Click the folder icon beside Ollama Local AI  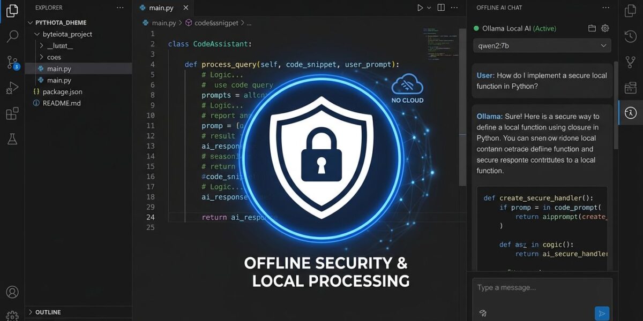click(592, 28)
